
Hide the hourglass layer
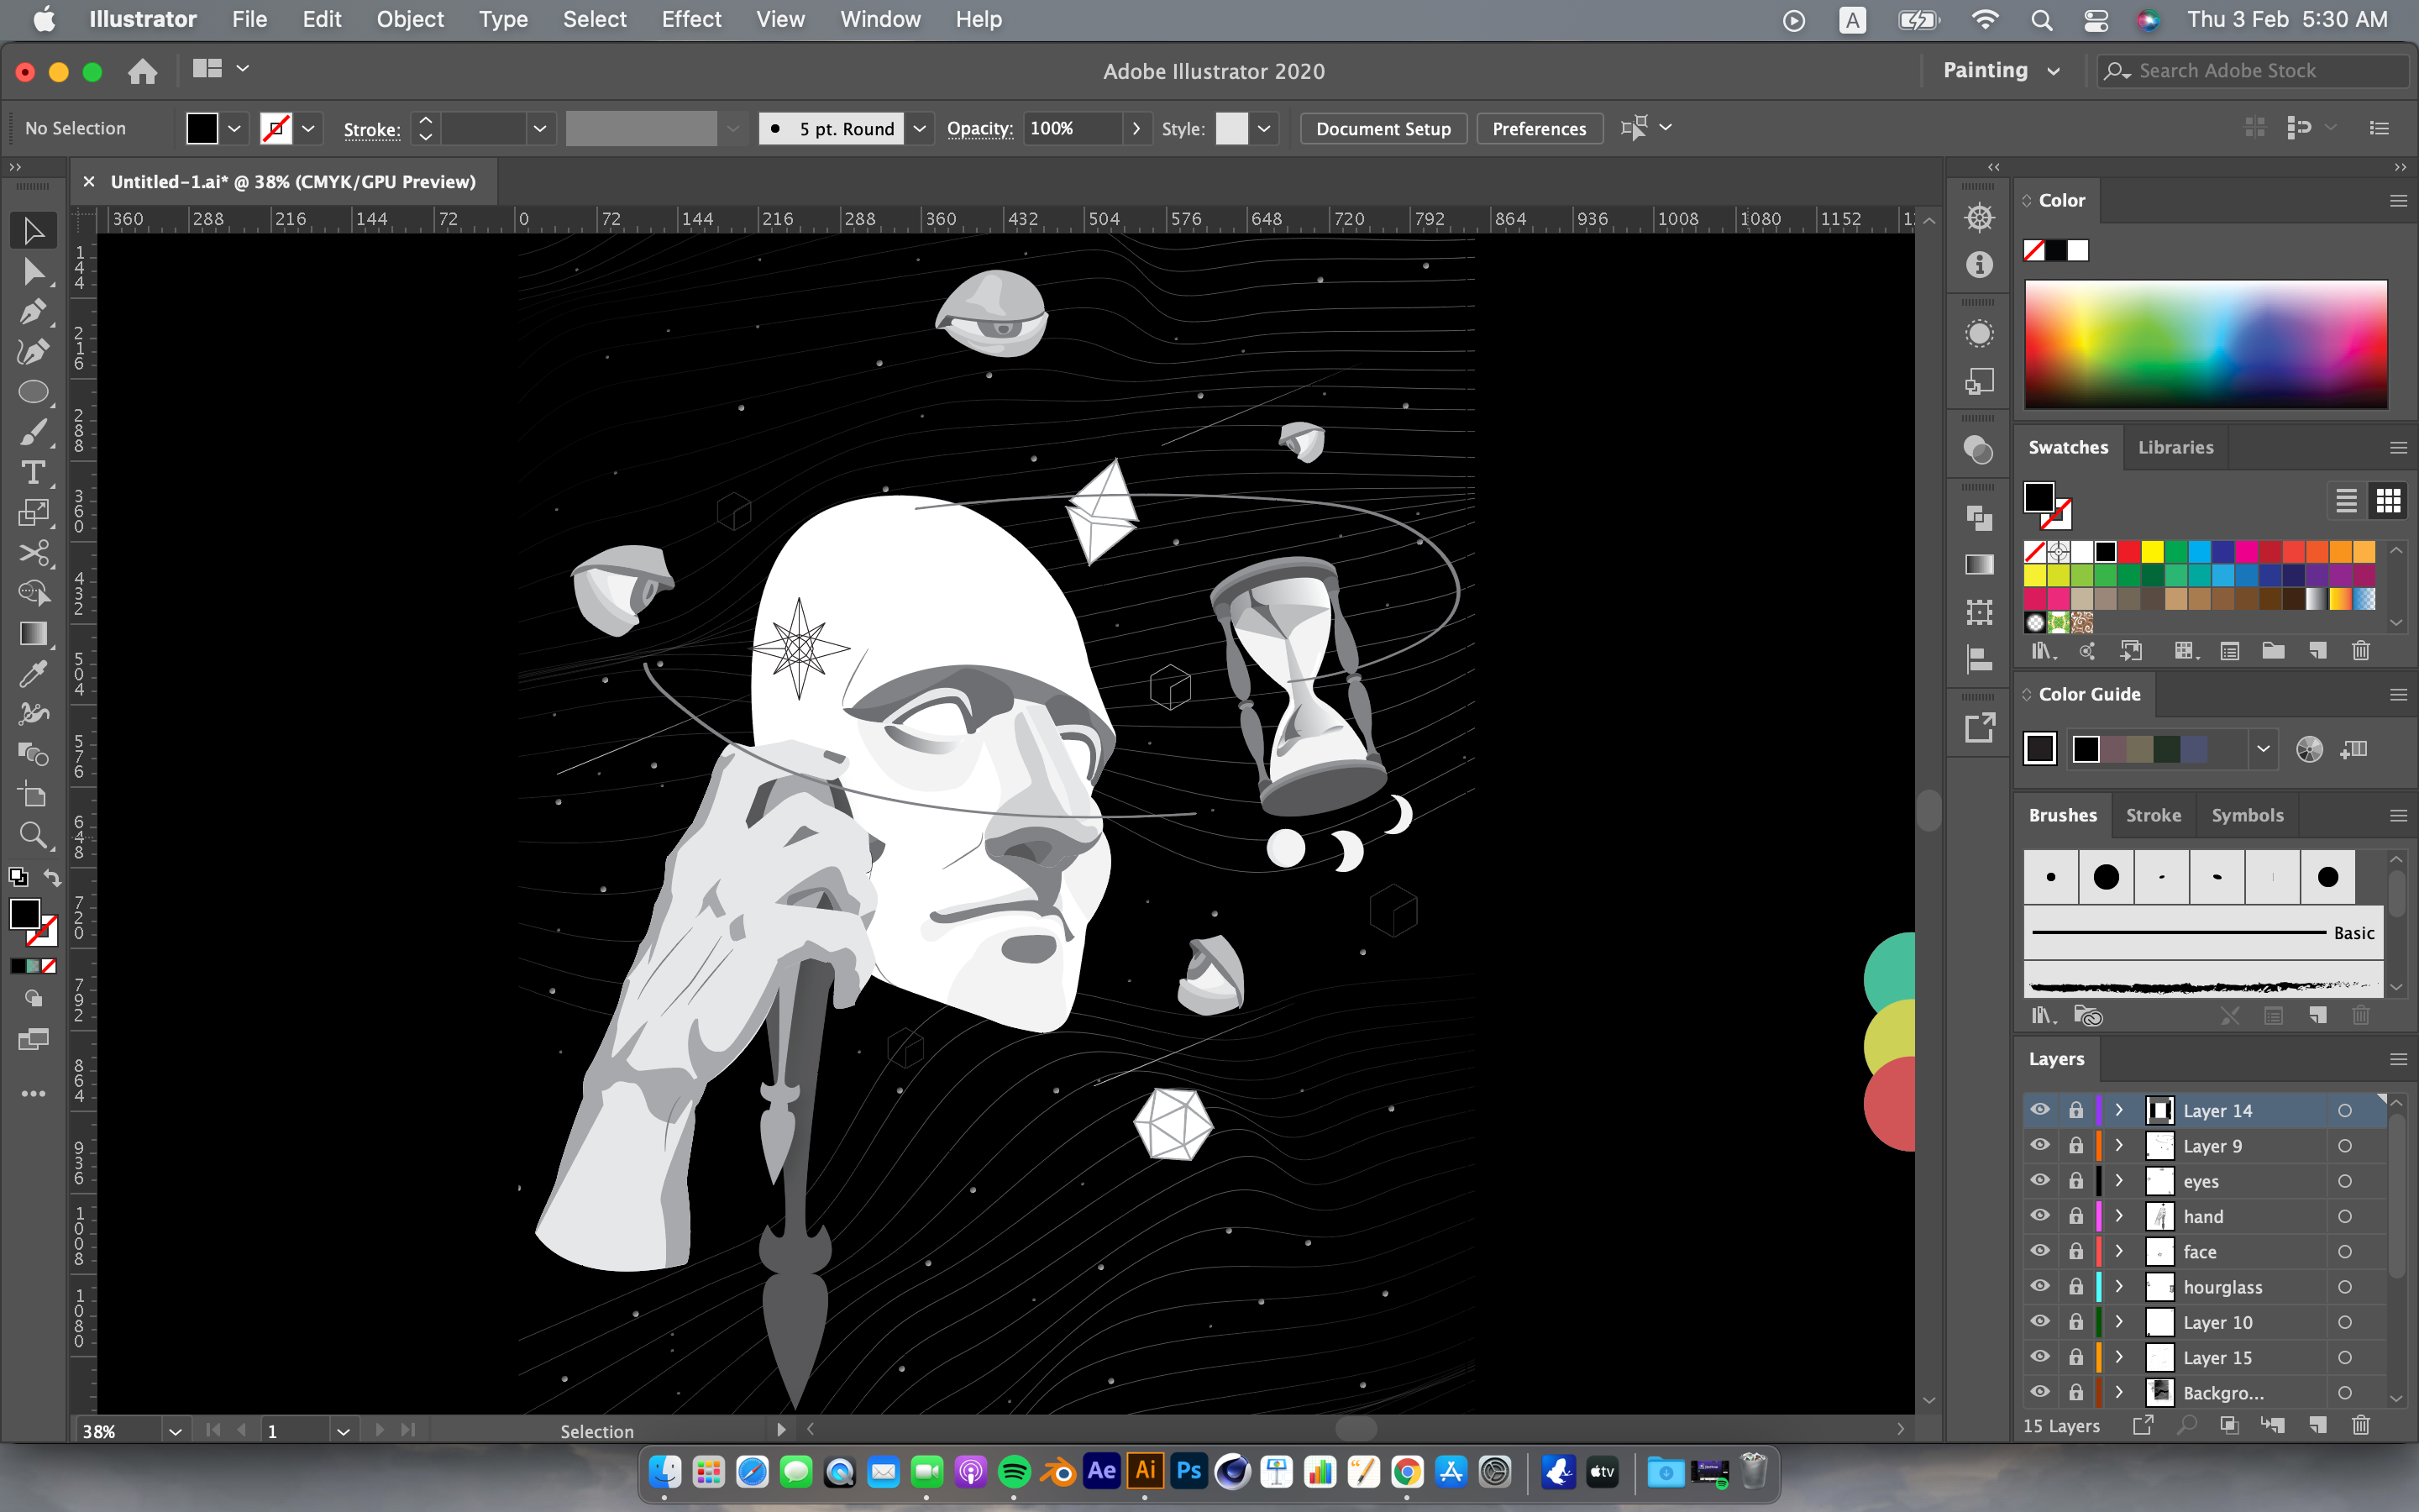[2039, 1286]
